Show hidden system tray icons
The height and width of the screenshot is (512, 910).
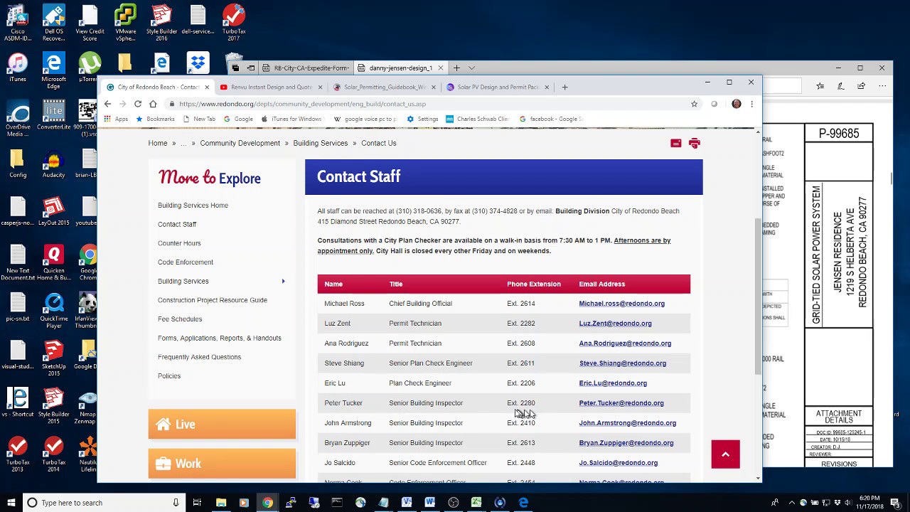[x=792, y=503]
